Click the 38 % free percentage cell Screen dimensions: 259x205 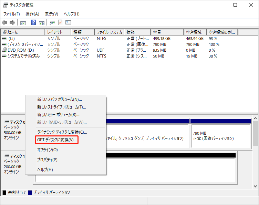[x=213, y=56]
